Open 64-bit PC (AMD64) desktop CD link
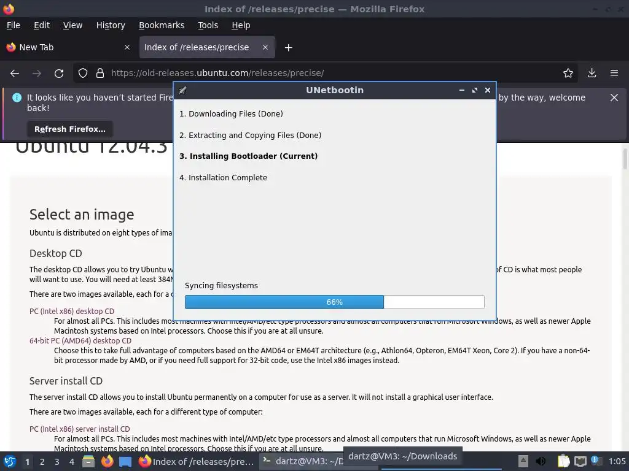 click(80, 341)
